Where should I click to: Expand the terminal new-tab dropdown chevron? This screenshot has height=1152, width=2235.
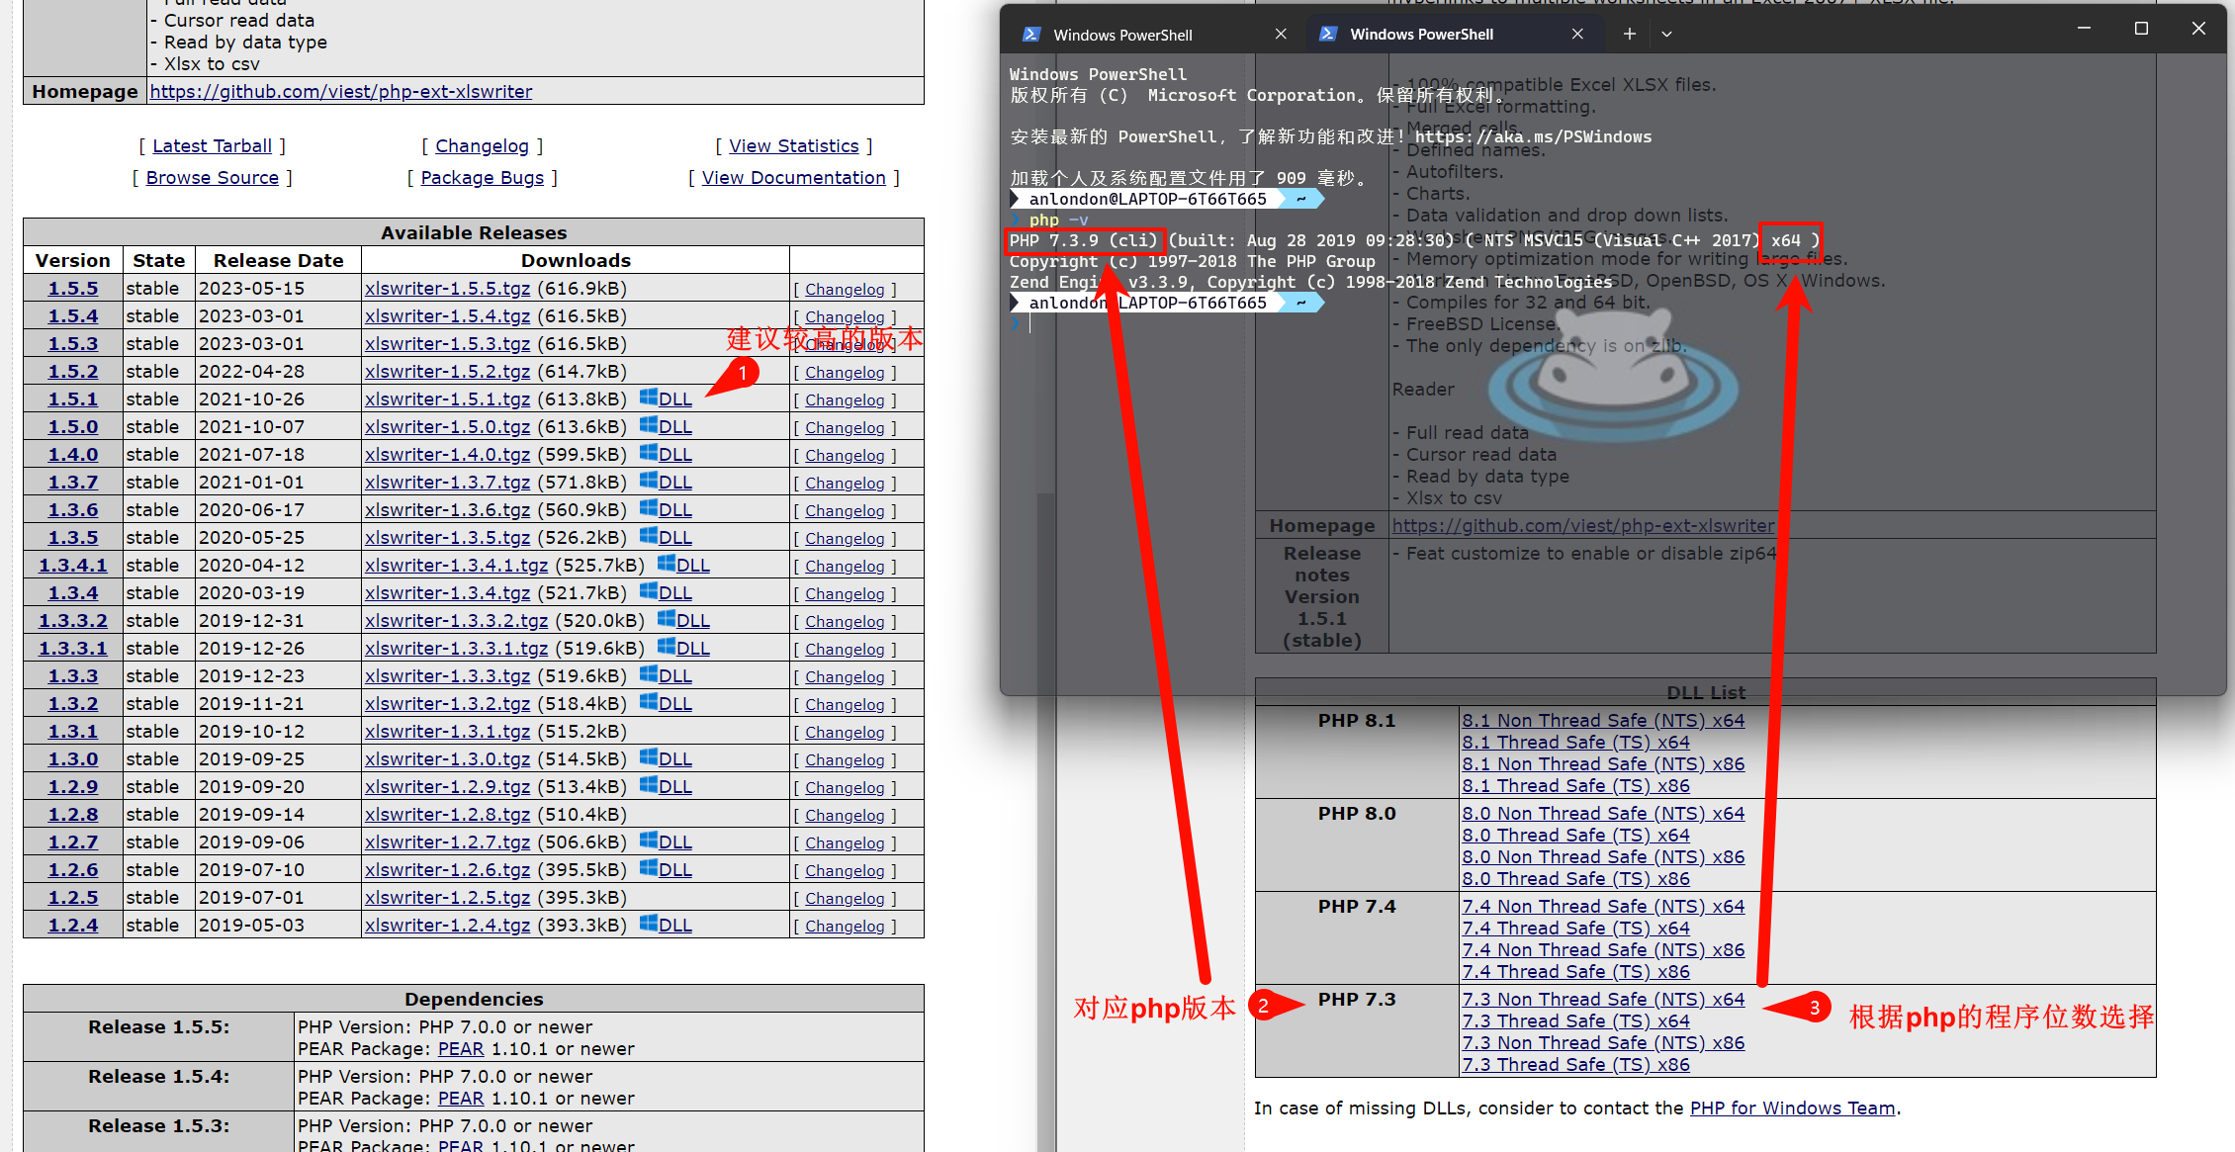click(x=1666, y=35)
